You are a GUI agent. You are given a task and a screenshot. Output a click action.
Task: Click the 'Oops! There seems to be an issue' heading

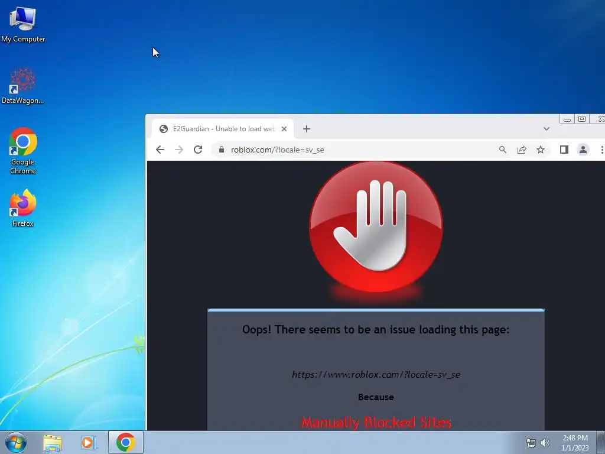(376, 330)
